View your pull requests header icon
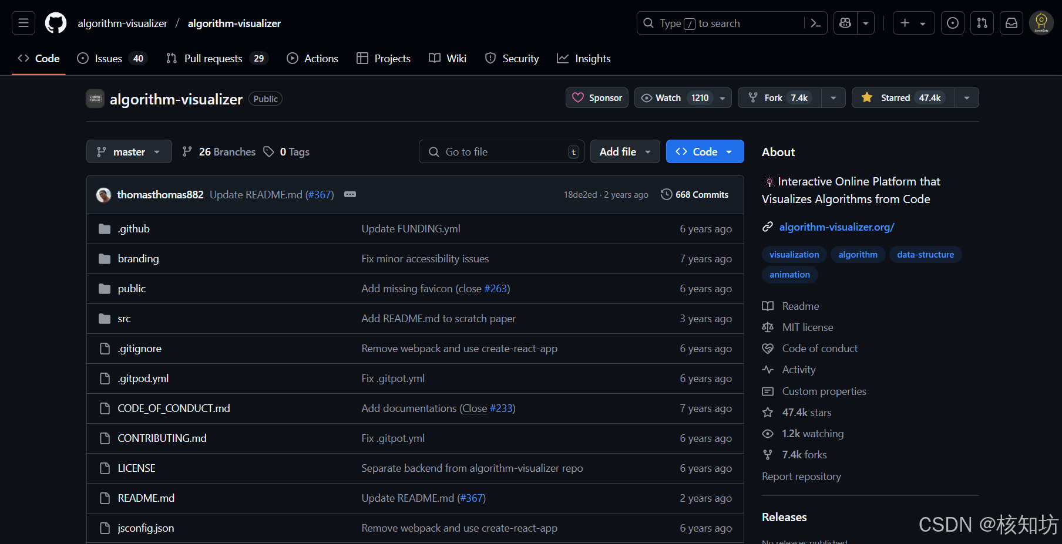 pos(982,23)
